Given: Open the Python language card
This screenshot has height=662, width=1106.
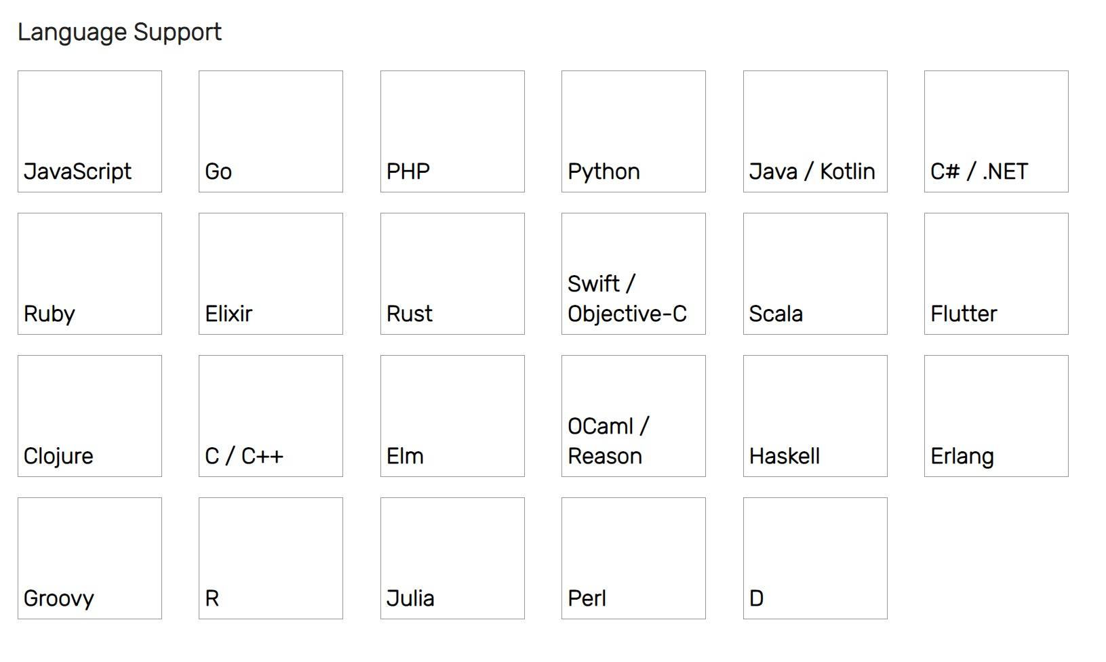Looking at the screenshot, I should pos(633,131).
